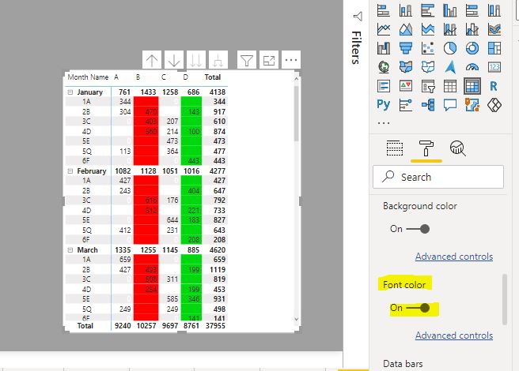Viewport: 519px width, 371px height.
Task: Select the Multi-row card visual
Action: 384,86
